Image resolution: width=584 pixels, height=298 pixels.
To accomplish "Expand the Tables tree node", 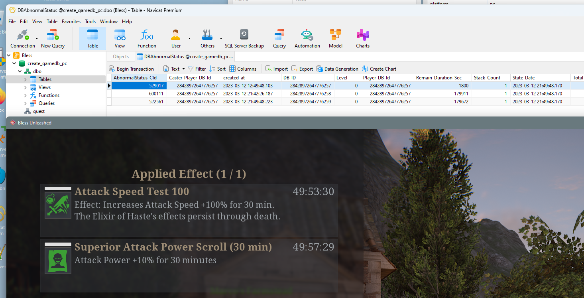I will (x=25, y=79).
